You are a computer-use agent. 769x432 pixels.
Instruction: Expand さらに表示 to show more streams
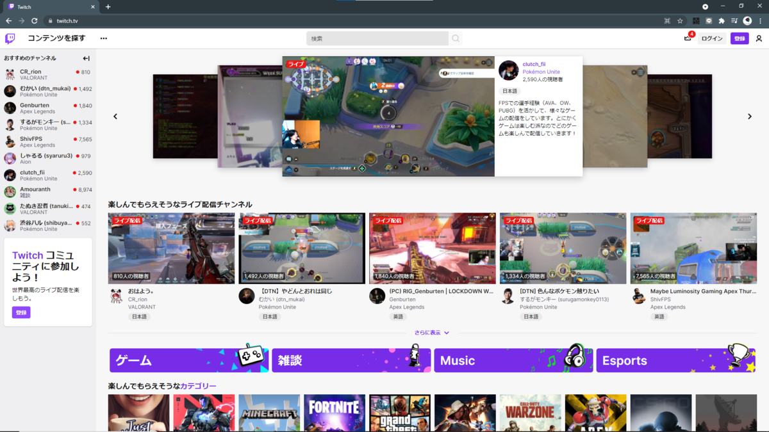coord(432,333)
